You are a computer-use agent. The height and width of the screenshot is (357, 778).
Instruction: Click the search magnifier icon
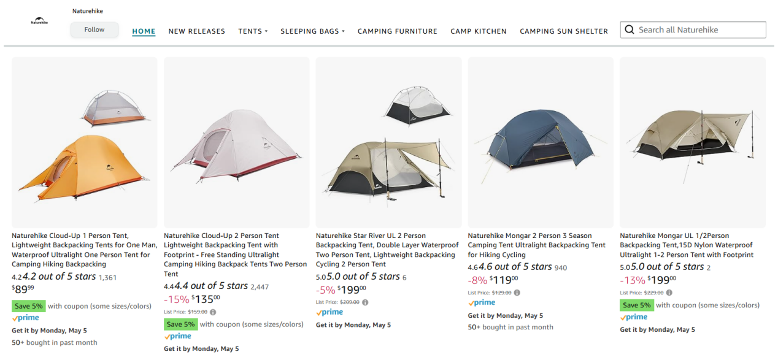point(629,29)
